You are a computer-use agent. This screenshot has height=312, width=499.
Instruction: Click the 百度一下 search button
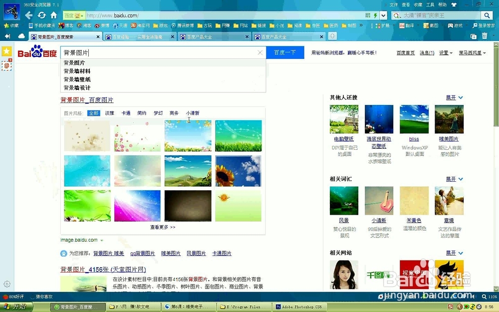point(285,52)
